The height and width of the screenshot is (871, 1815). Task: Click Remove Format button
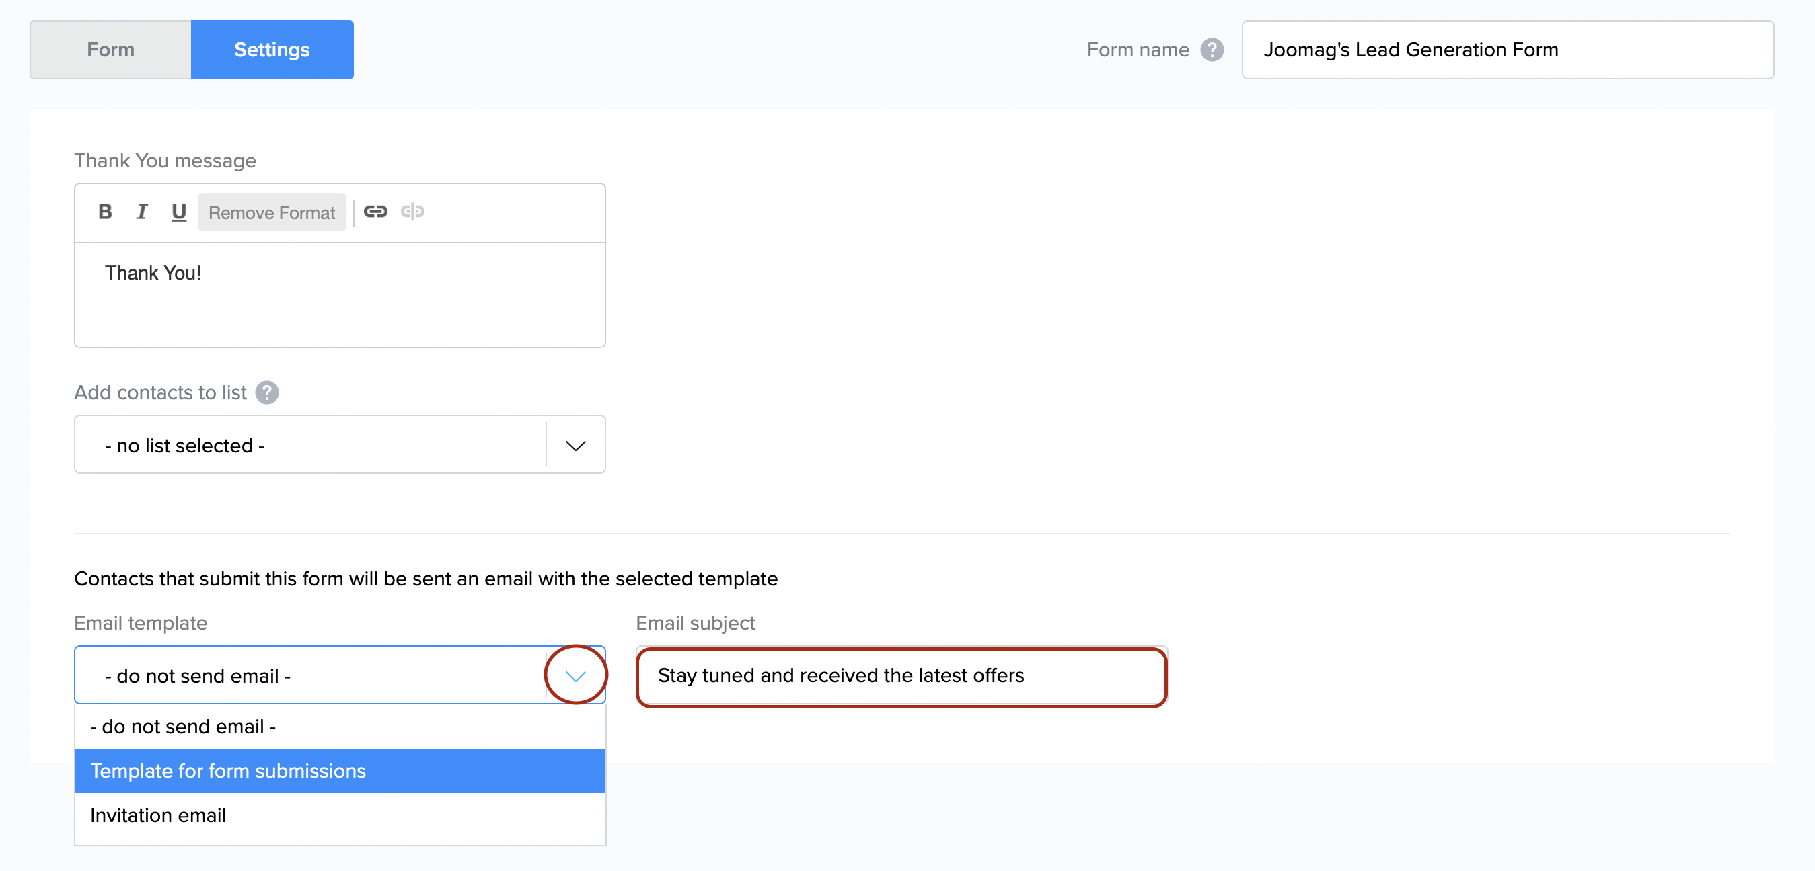(271, 212)
